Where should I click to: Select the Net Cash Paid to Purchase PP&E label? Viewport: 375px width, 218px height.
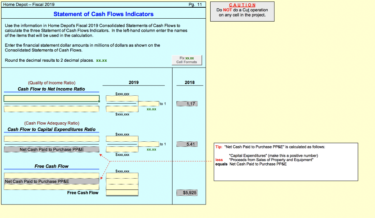coord(51,149)
